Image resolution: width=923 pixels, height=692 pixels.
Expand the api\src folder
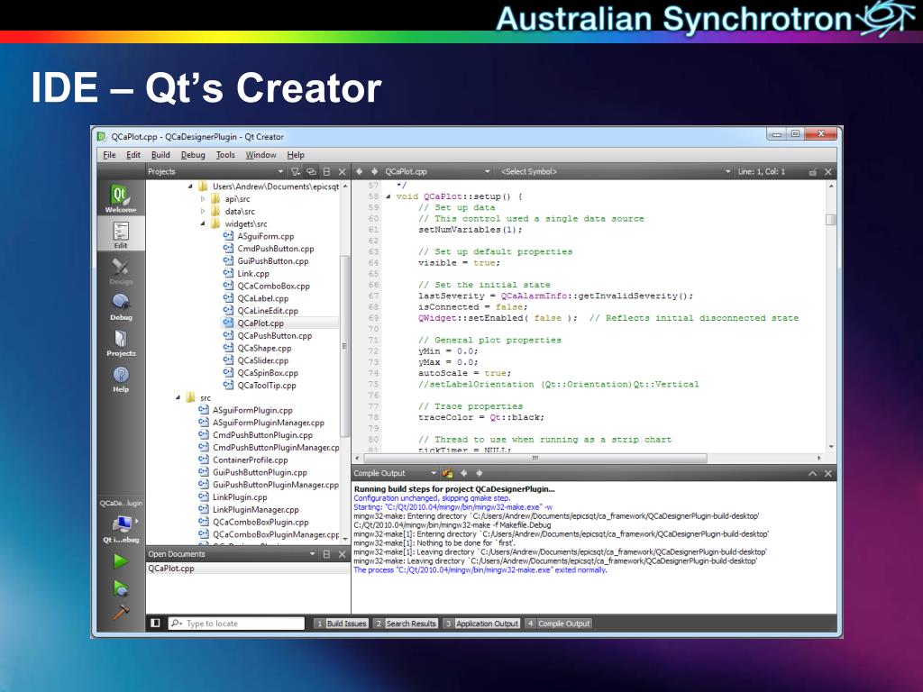coord(203,199)
